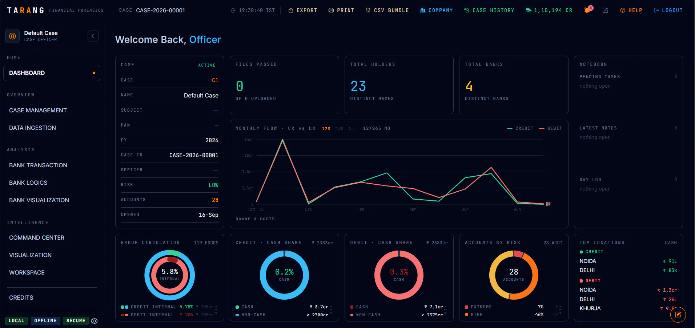Open settings via the gear icon
Screen dimensions: 695x328
[95, 321]
